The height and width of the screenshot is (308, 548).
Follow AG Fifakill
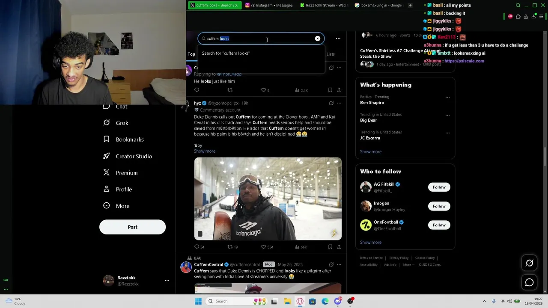point(439,187)
